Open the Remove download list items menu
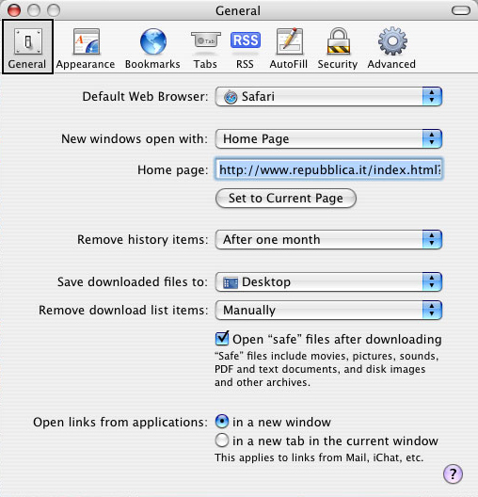 pyautogui.click(x=328, y=310)
